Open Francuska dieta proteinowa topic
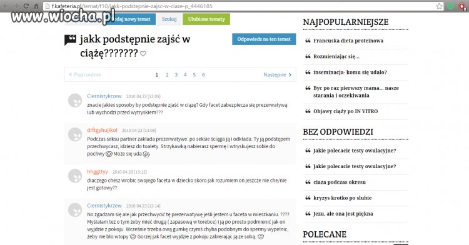Image resolution: width=469 pixels, height=245 pixels. click(348, 41)
